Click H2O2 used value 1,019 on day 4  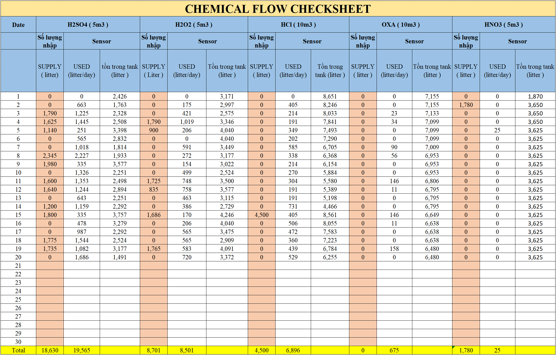coord(187,122)
